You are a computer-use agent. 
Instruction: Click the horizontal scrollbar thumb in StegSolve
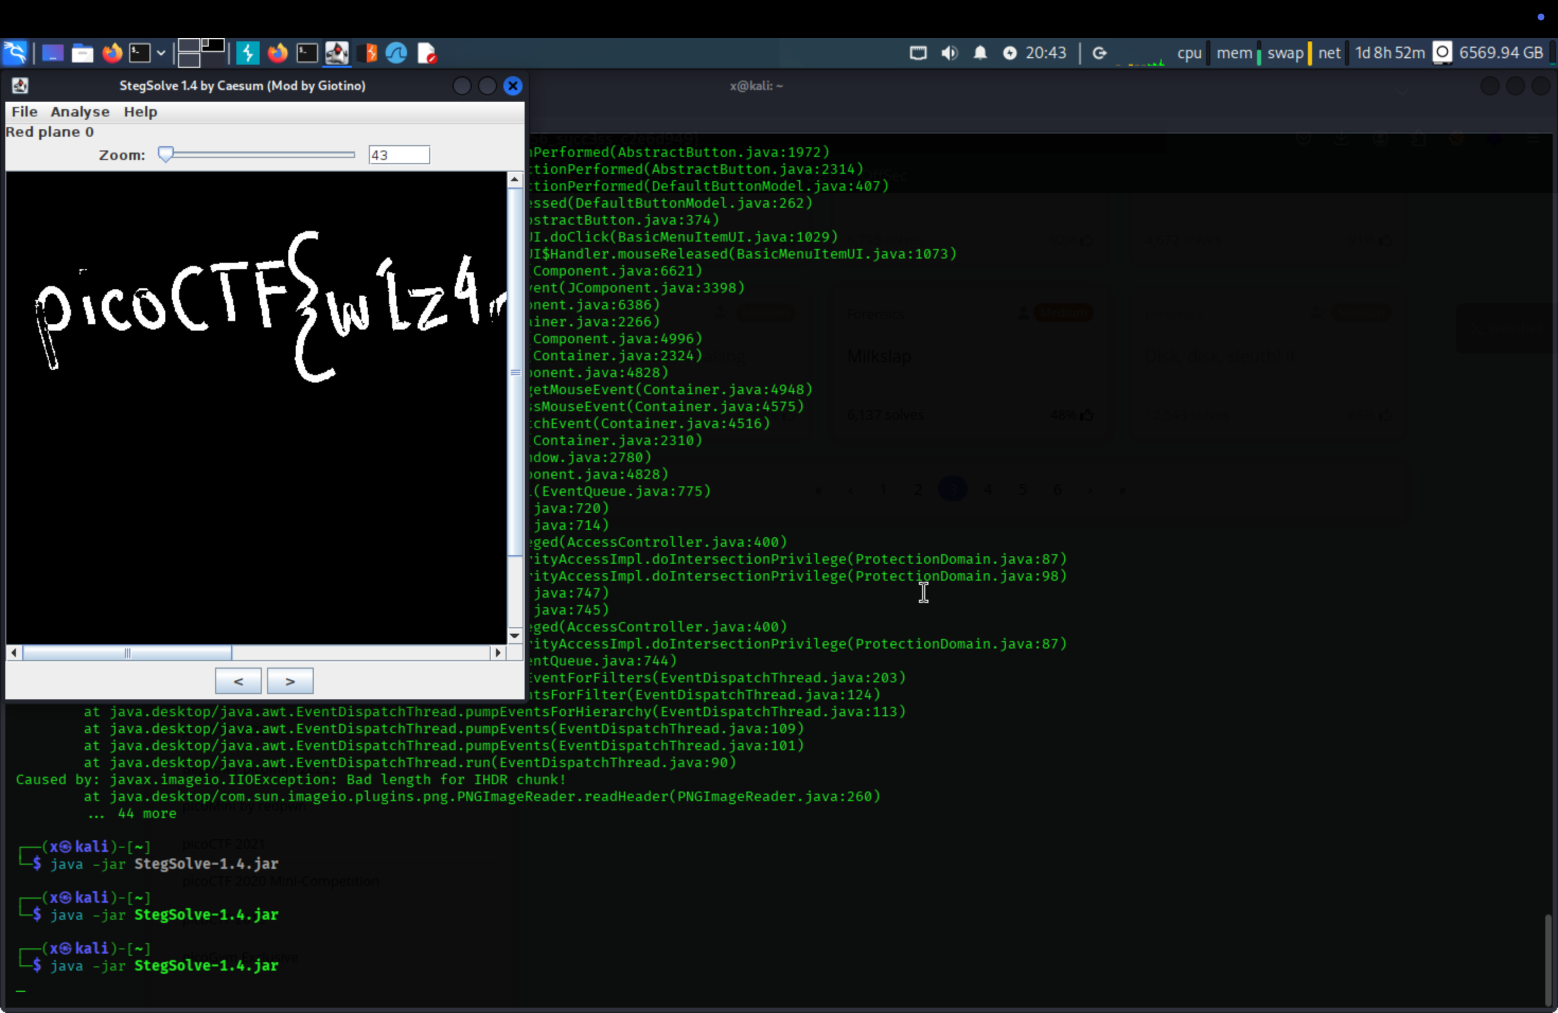pyautogui.click(x=127, y=652)
